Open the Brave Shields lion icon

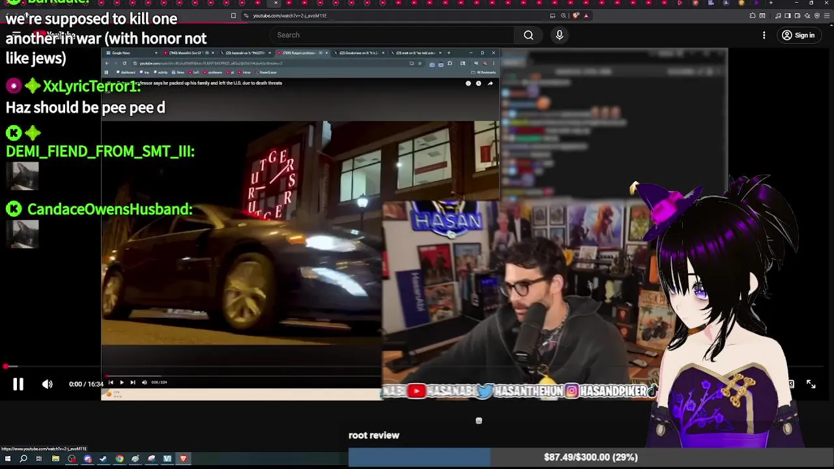[x=575, y=16]
